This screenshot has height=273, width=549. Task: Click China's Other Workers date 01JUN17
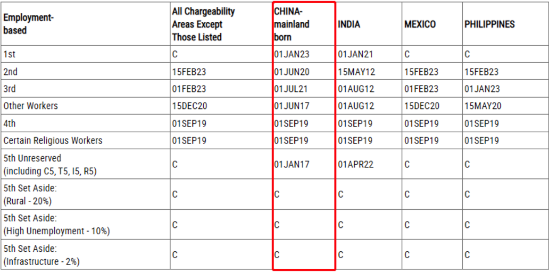pyautogui.click(x=292, y=106)
